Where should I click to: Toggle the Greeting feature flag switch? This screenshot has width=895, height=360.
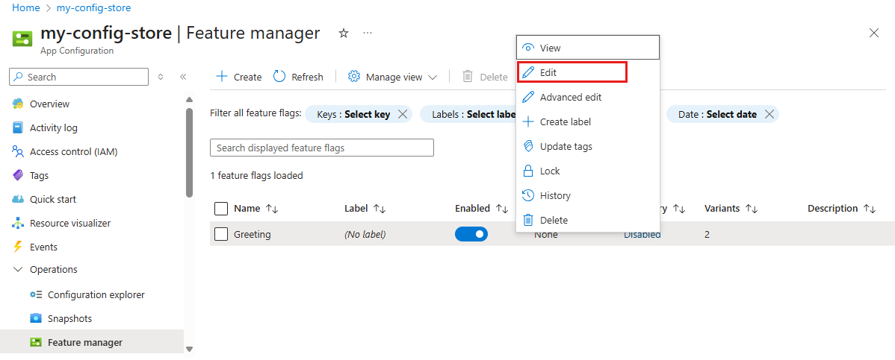tap(471, 234)
